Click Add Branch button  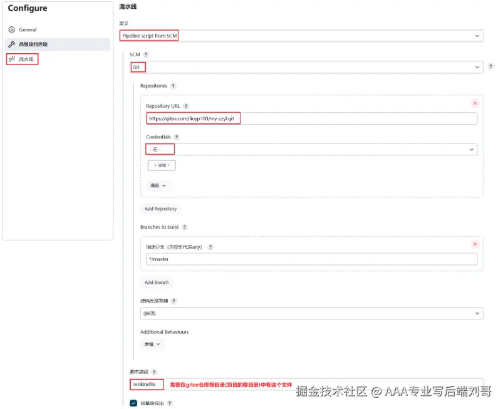(x=157, y=282)
